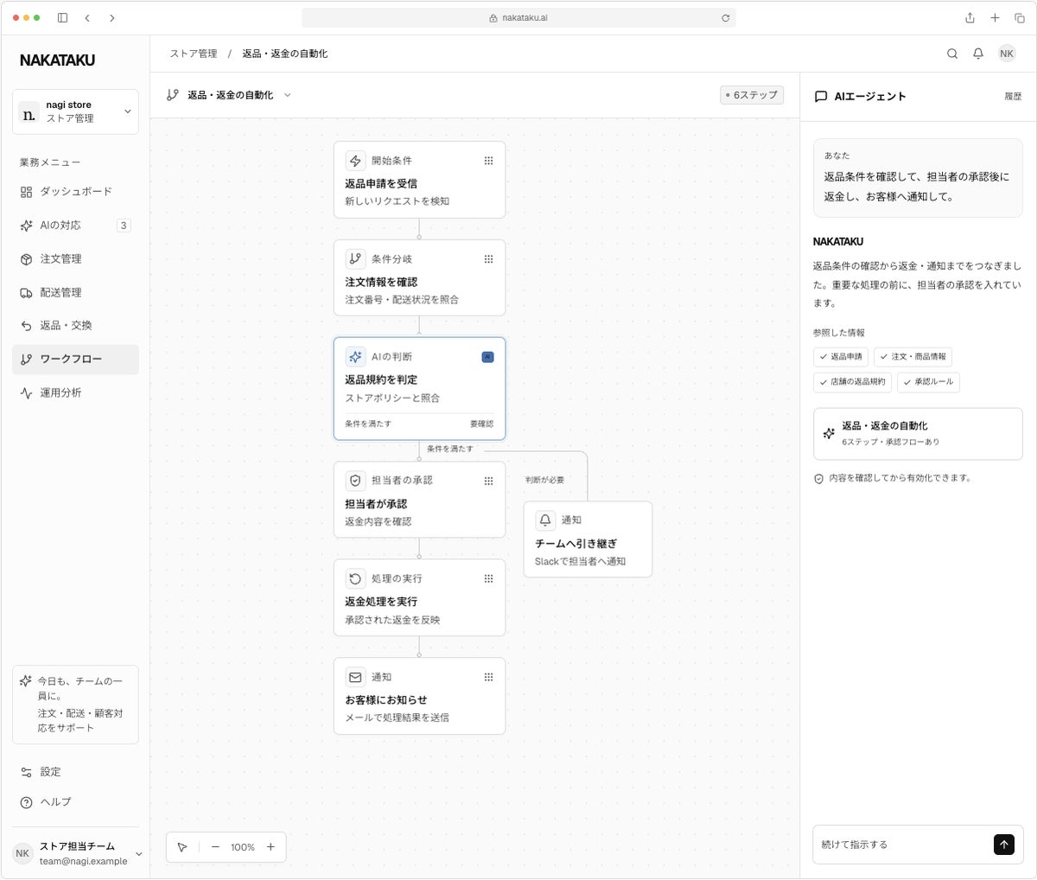Open 運用分析 in the sidebar
This screenshot has width=1037, height=880.
click(x=75, y=393)
